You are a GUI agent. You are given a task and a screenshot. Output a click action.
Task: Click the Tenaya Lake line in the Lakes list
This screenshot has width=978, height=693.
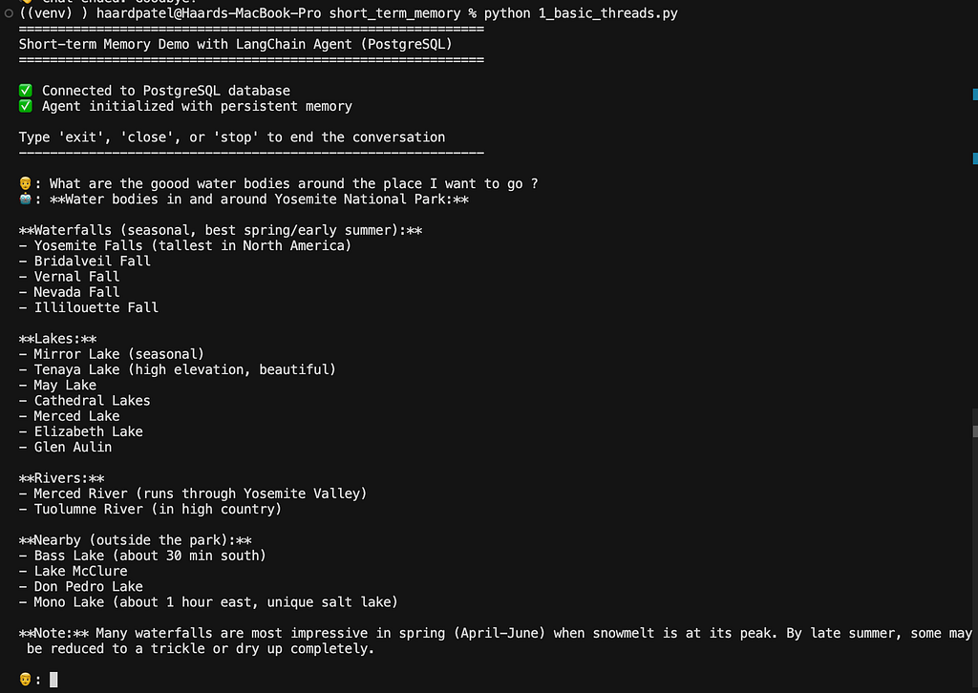[x=177, y=369]
